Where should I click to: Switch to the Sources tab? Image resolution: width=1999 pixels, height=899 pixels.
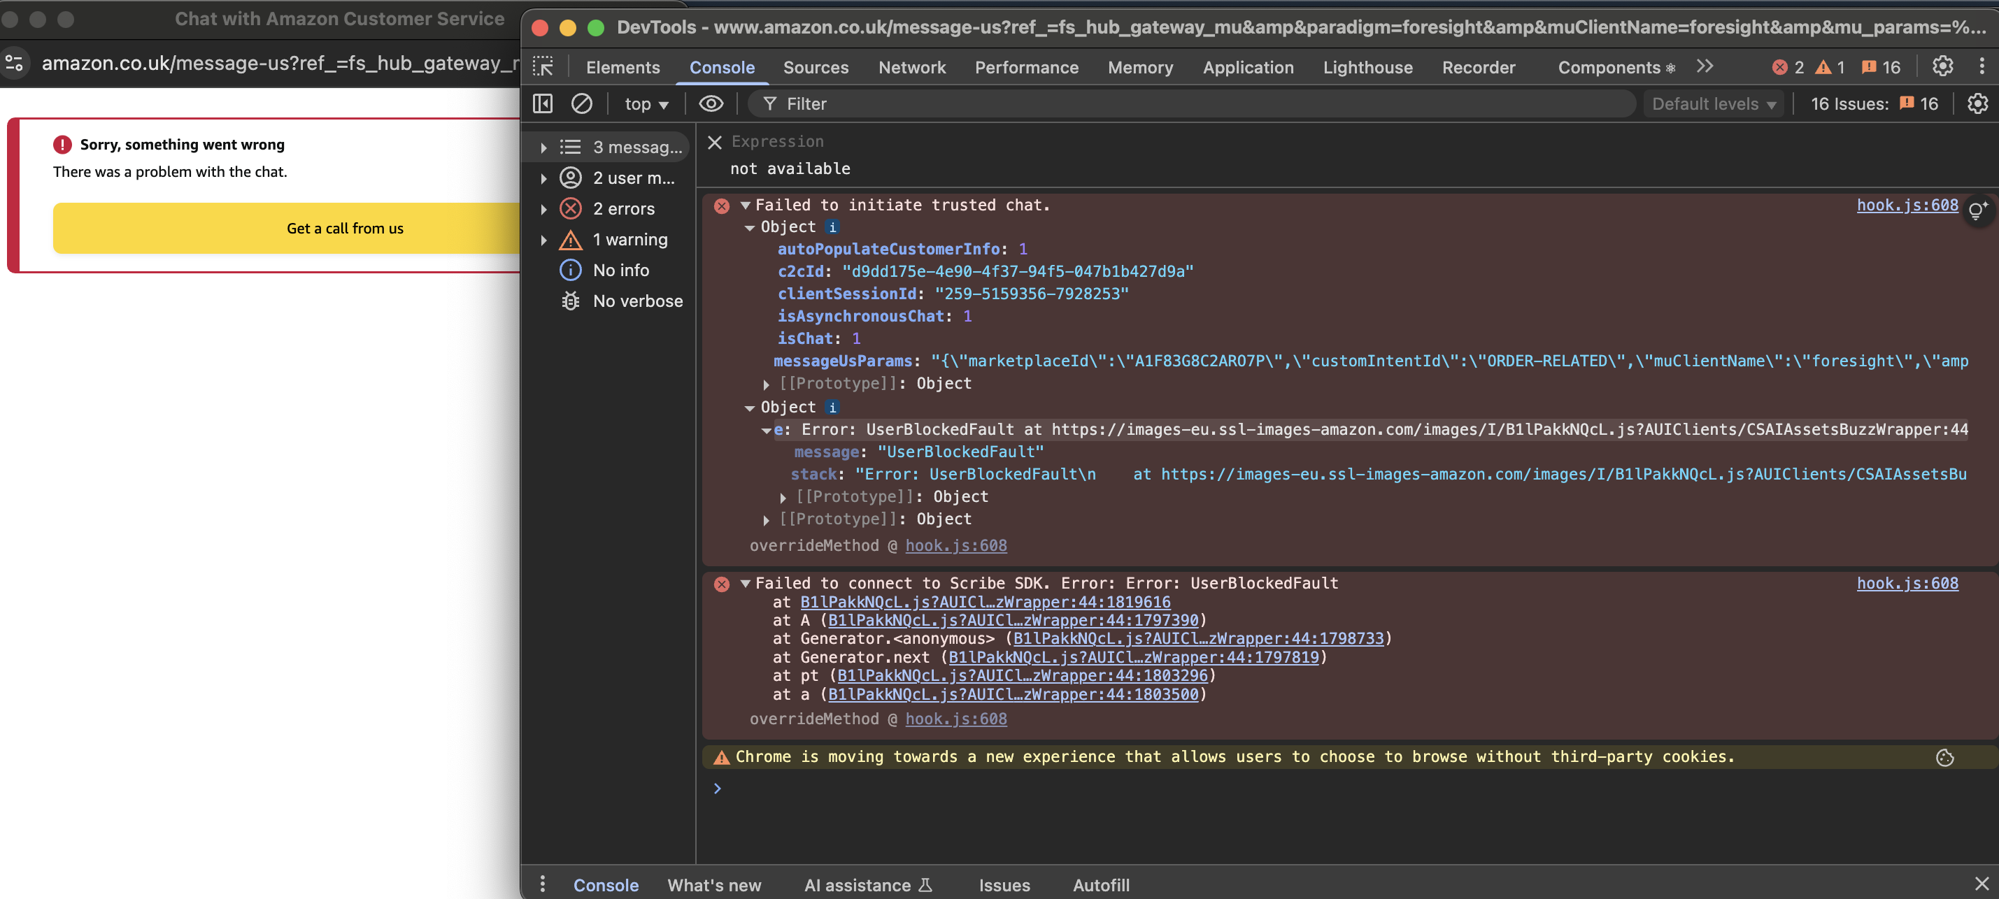816,68
